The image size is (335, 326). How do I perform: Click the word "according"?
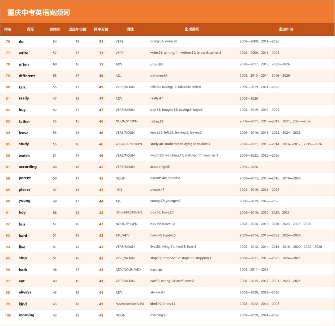[28, 167]
